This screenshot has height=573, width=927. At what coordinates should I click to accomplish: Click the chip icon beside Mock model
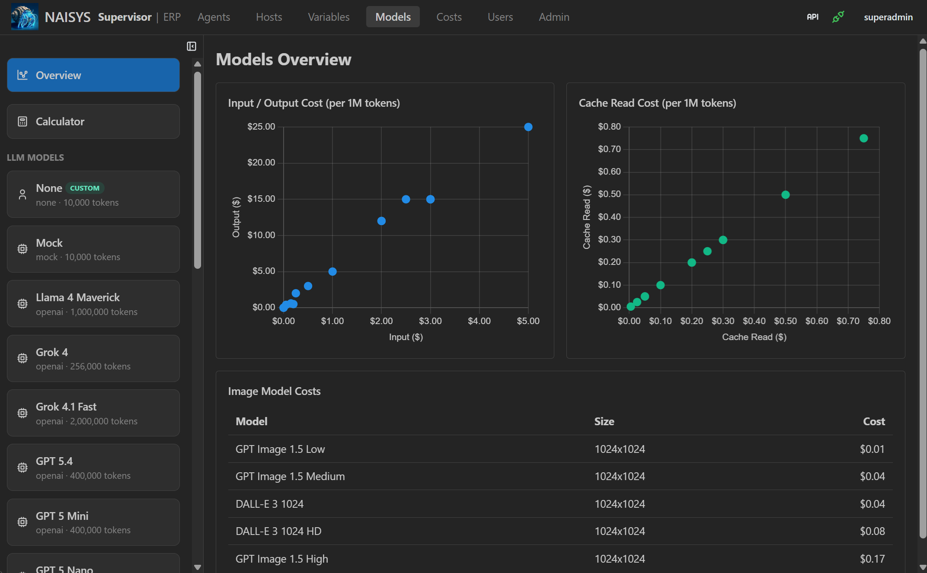(22, 249)
